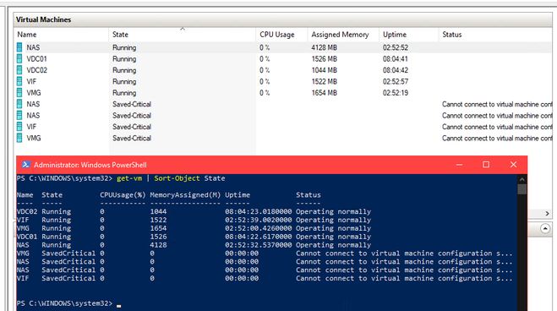The image size is (557, 311).
Task: Collapse the pane with the round chevron button
Action: [x=545, y=229]
